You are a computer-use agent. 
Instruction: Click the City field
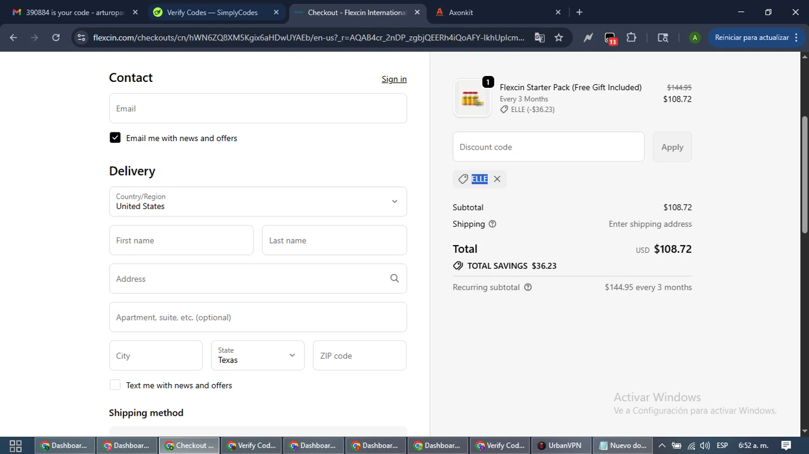(156, 355)
